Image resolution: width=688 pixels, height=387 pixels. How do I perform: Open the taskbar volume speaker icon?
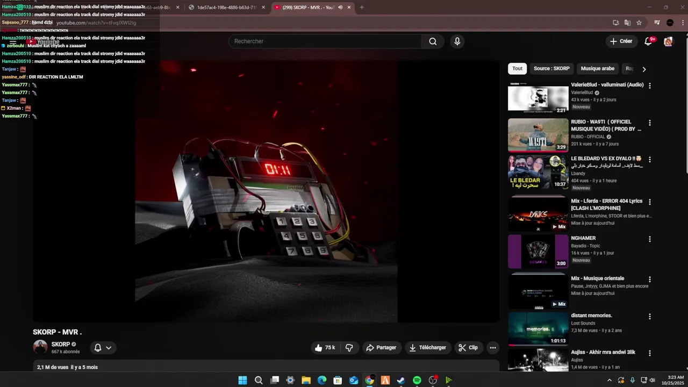[x=653, y=380]
